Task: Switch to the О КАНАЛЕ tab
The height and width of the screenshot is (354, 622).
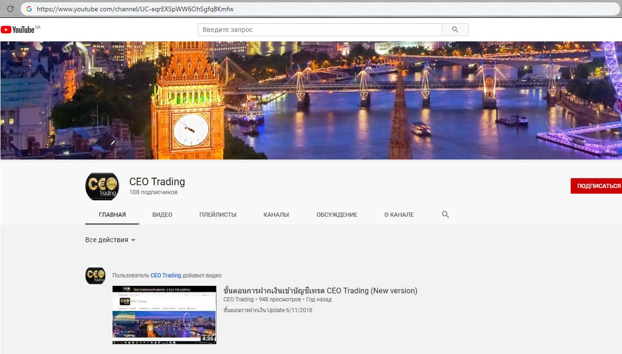Action: click(399, 214)
